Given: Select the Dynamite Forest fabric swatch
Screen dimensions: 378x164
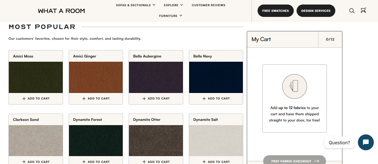Looking at the screenshot, I should point(96,141).
